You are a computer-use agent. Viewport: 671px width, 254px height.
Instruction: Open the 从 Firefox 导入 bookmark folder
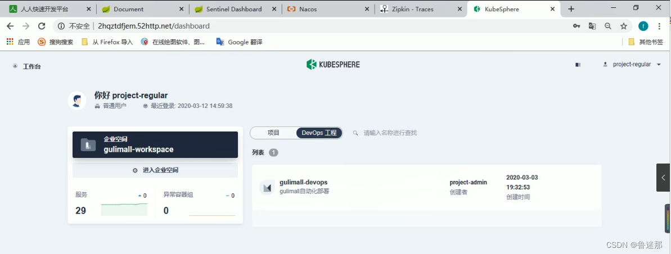(107, 42)
